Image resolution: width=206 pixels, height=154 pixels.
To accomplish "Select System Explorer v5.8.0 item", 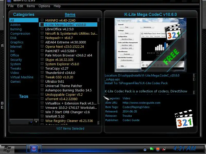I will 62,64.
